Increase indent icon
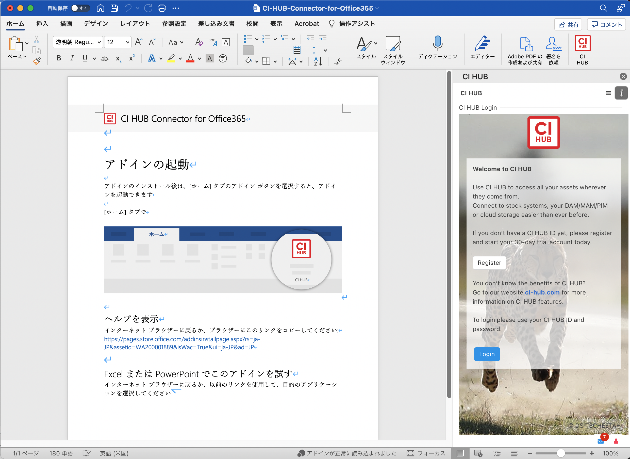Screen dimensions: 630x459 click(323, 39)
